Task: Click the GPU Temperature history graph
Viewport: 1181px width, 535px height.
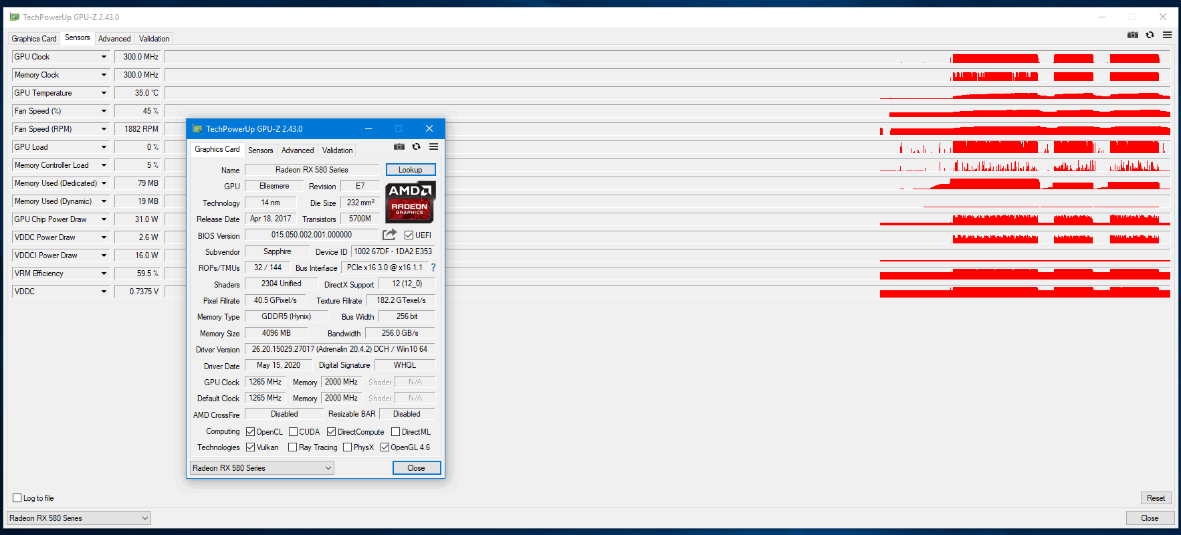Action: tap(667, 93)
